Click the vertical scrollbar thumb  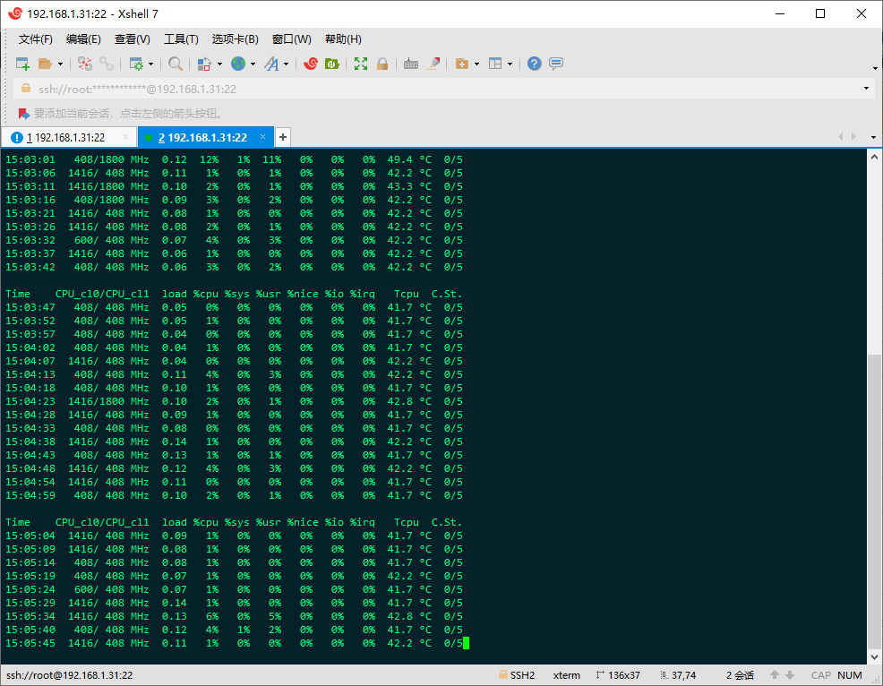(874, 502)
